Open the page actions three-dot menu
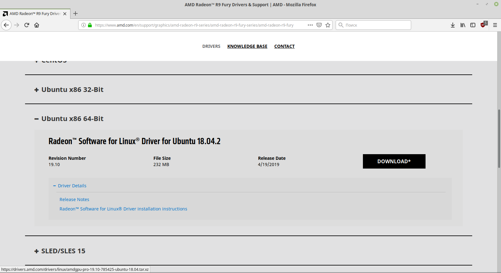Screen dimensions: 501x273 pyautogui.click(x=310, y=25)
